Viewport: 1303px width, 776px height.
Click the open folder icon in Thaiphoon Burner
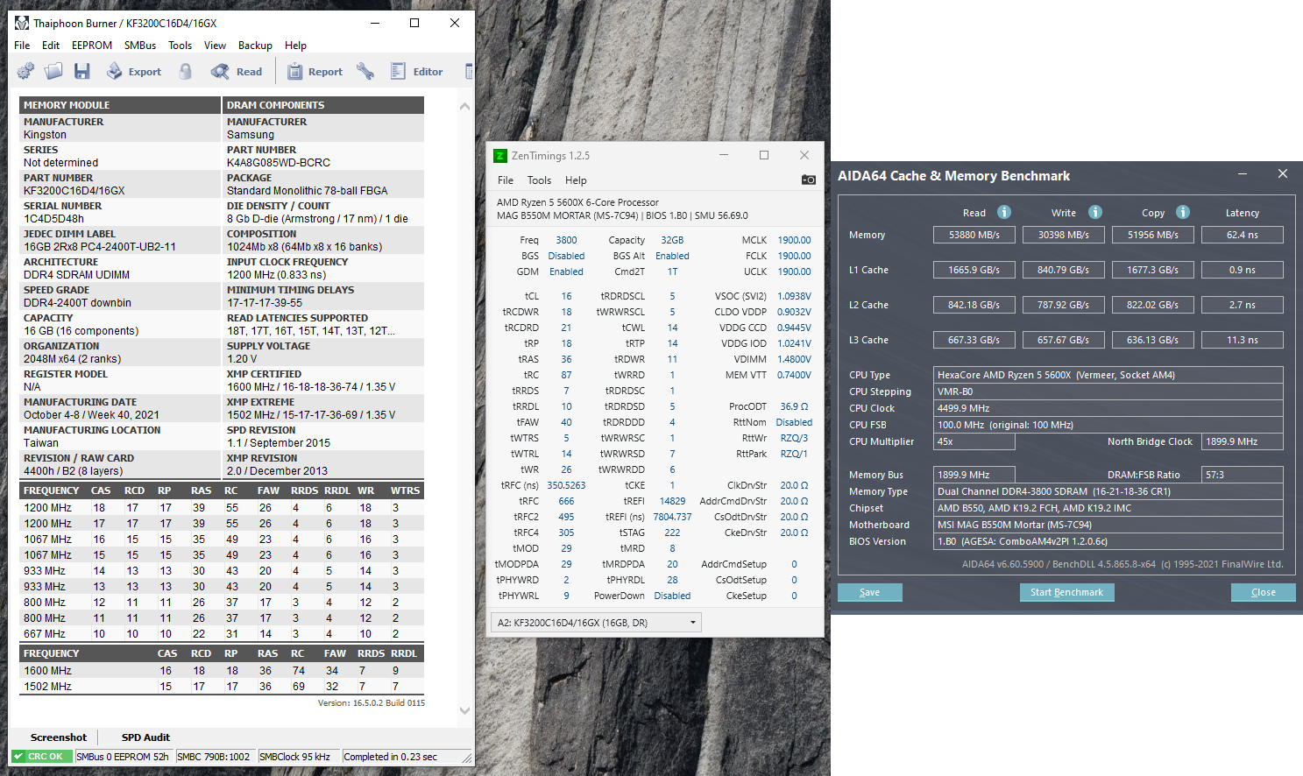(x=53, y=72)
